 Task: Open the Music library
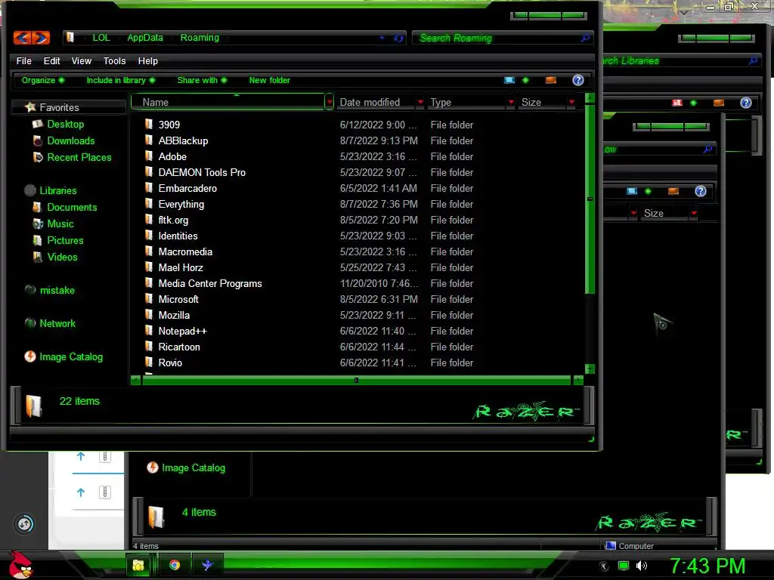60,224
